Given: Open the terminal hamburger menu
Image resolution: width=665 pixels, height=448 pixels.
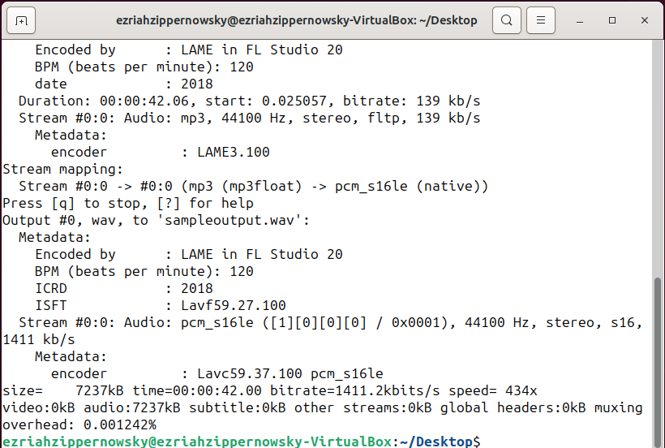Looking at the screenshot, I should pos(541,20).
